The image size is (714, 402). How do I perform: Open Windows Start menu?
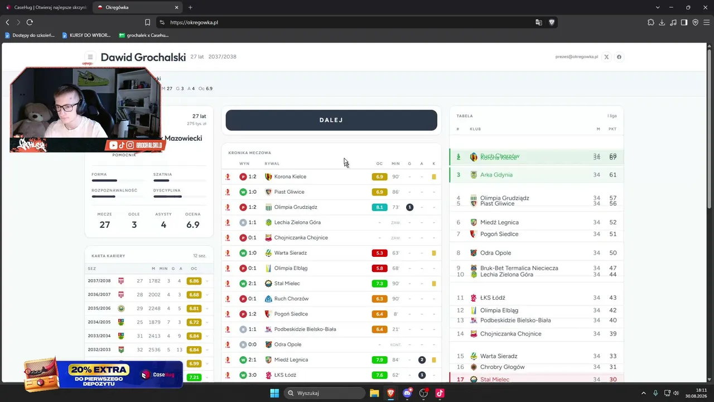coord(274,393)
